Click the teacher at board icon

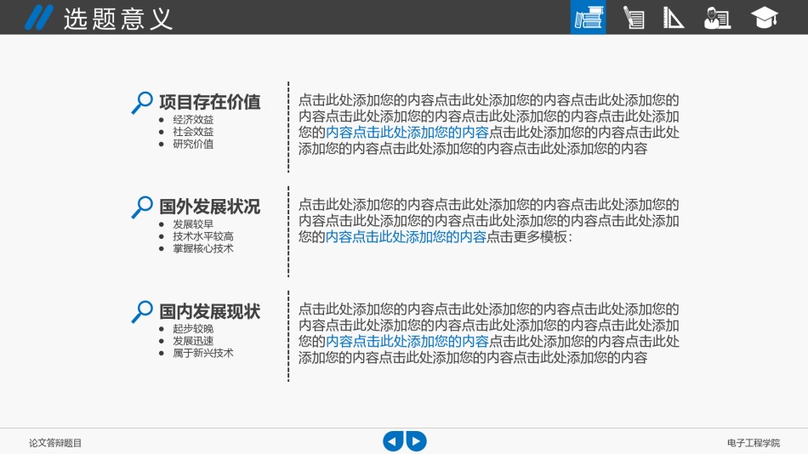click(x=717, y=18)
